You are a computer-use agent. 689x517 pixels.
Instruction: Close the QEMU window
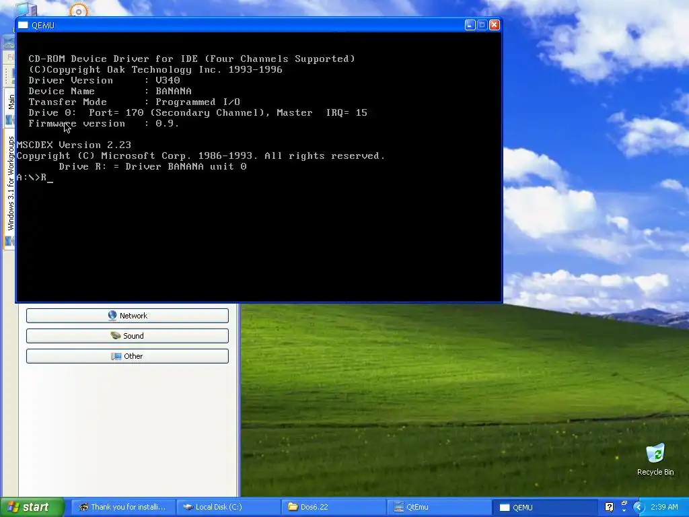coord(495,25)
